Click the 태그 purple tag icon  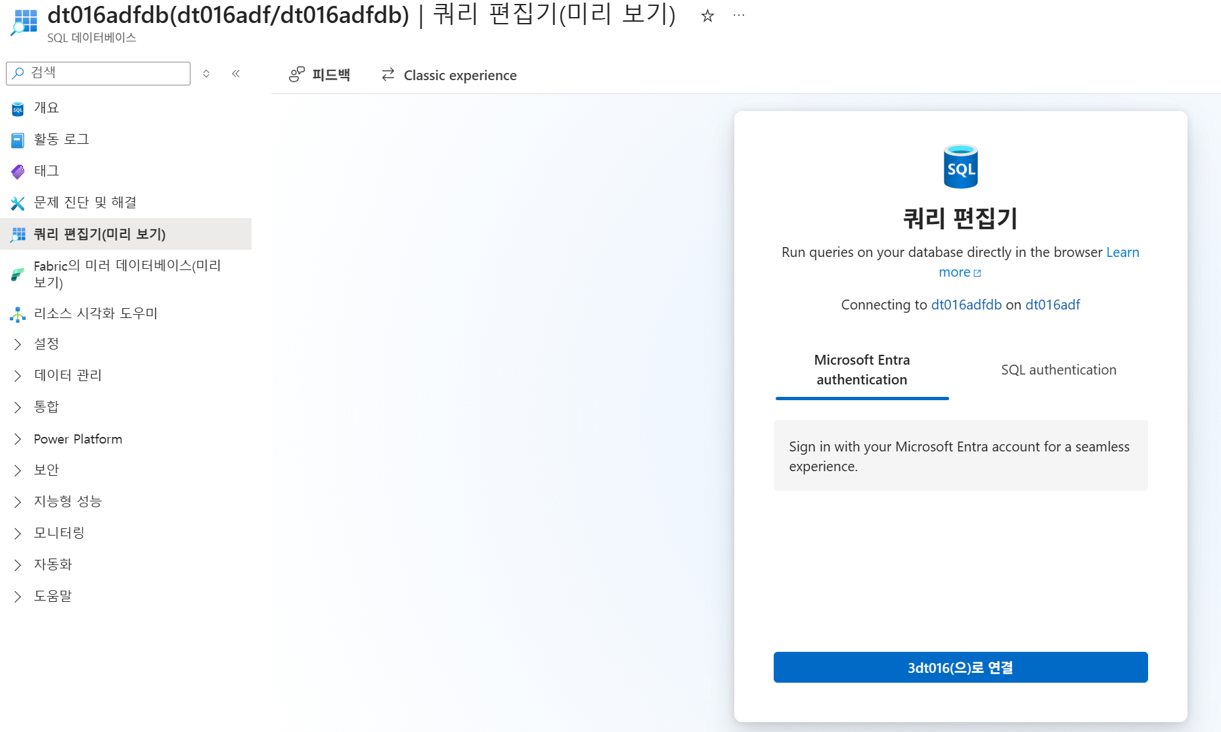18,172
